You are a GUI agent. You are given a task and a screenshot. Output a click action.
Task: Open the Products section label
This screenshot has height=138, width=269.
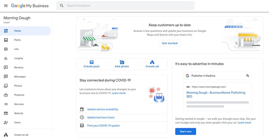[19, 95]
